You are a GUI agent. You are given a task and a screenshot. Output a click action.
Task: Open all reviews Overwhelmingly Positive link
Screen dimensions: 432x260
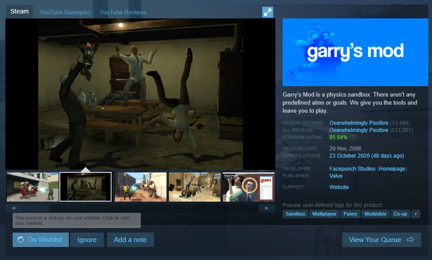tap(359, 130)
